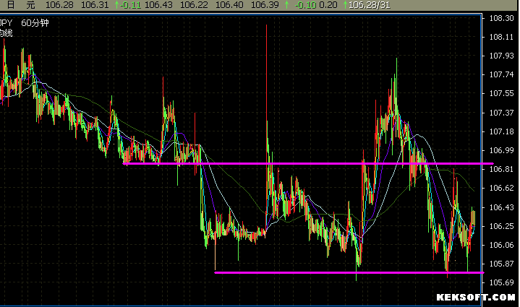Click the 106.43 value in the top quote bar
The width and height of the screenshot is (520, 307).
pyautogui.click(x=158, y=5)
